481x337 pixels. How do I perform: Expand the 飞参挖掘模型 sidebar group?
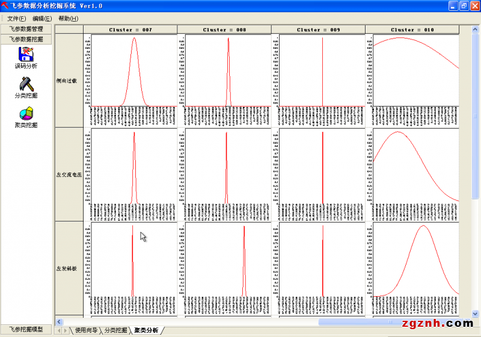point(26,329)
